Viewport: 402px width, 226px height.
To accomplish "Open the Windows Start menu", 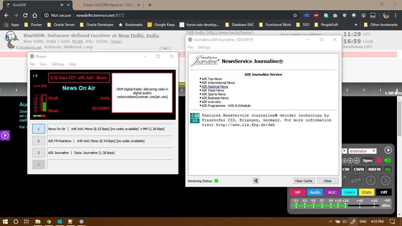I will 5,222.
